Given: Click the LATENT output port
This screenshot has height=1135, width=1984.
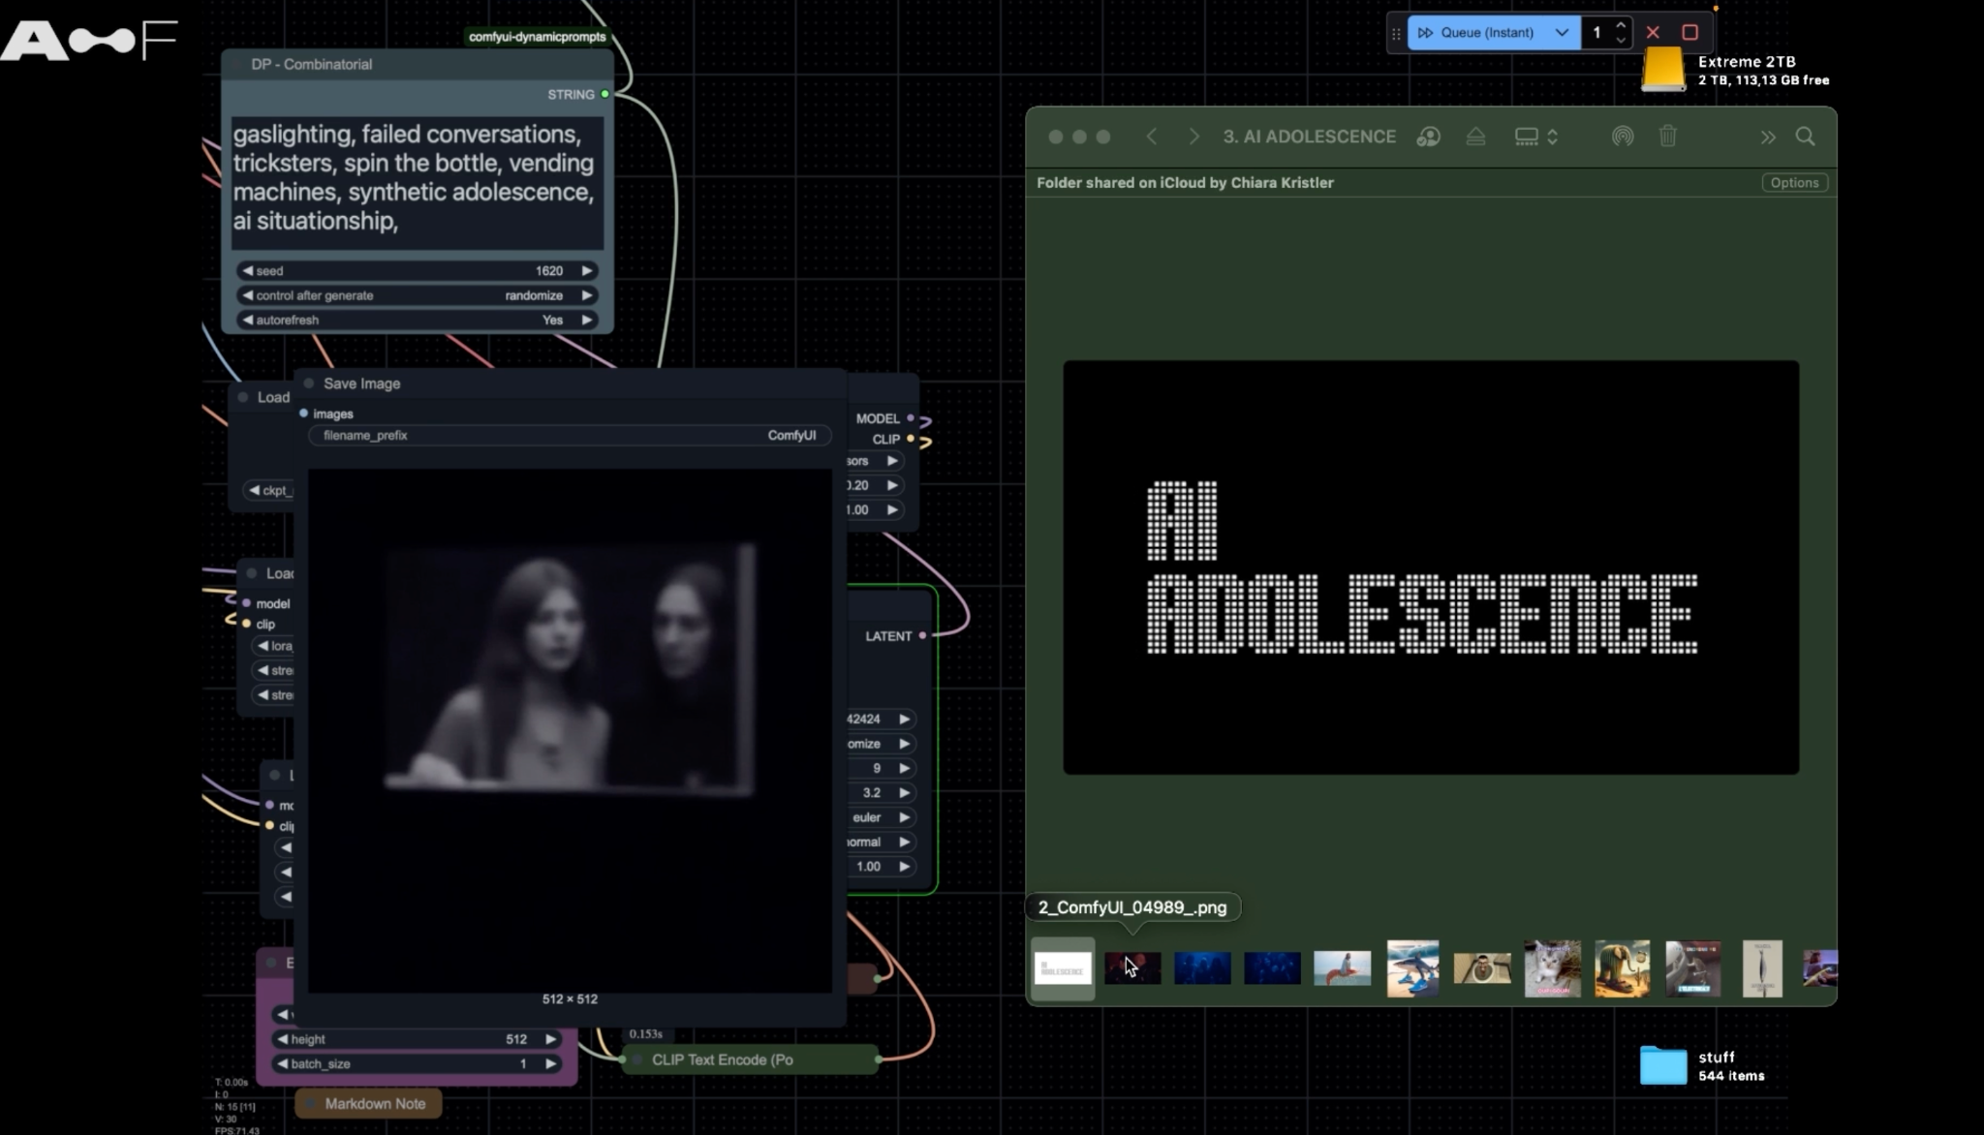Looking at the screenshot, I should (x=922, y=636).
